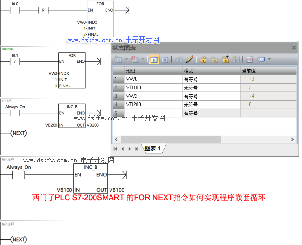Expand the tag display dropdown in chart toolbar
Image resolution: width=302 pixels, height=245 pixels.
coord(269,59)
